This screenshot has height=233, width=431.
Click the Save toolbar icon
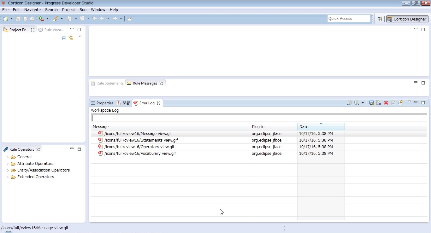(18, 19)
